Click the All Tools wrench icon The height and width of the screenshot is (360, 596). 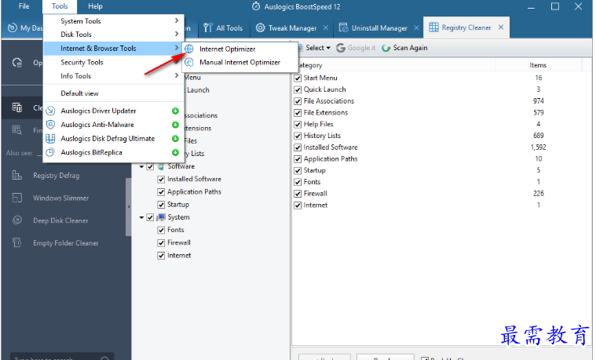pyautogui.click(x=207, y=27)
